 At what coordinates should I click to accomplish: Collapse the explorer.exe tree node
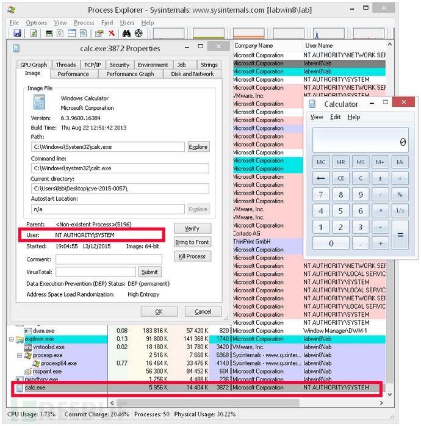12,339
